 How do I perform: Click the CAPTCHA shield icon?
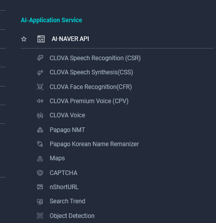click(x=40, y=173)
